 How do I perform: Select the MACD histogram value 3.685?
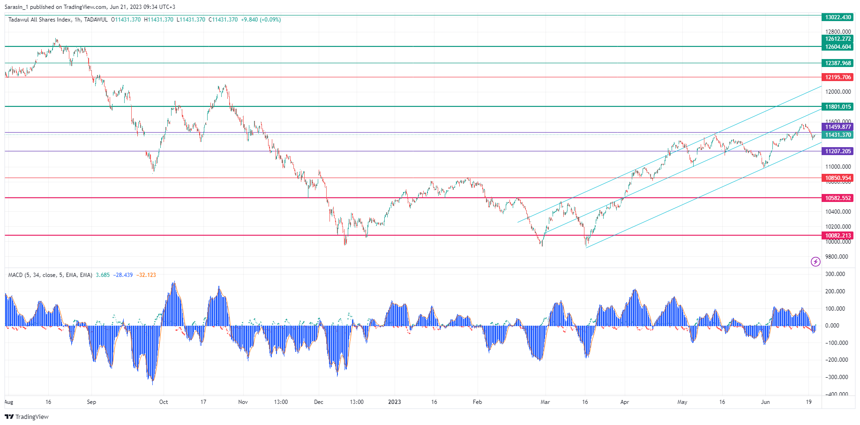pyautogui.click(x=103, y=275)
